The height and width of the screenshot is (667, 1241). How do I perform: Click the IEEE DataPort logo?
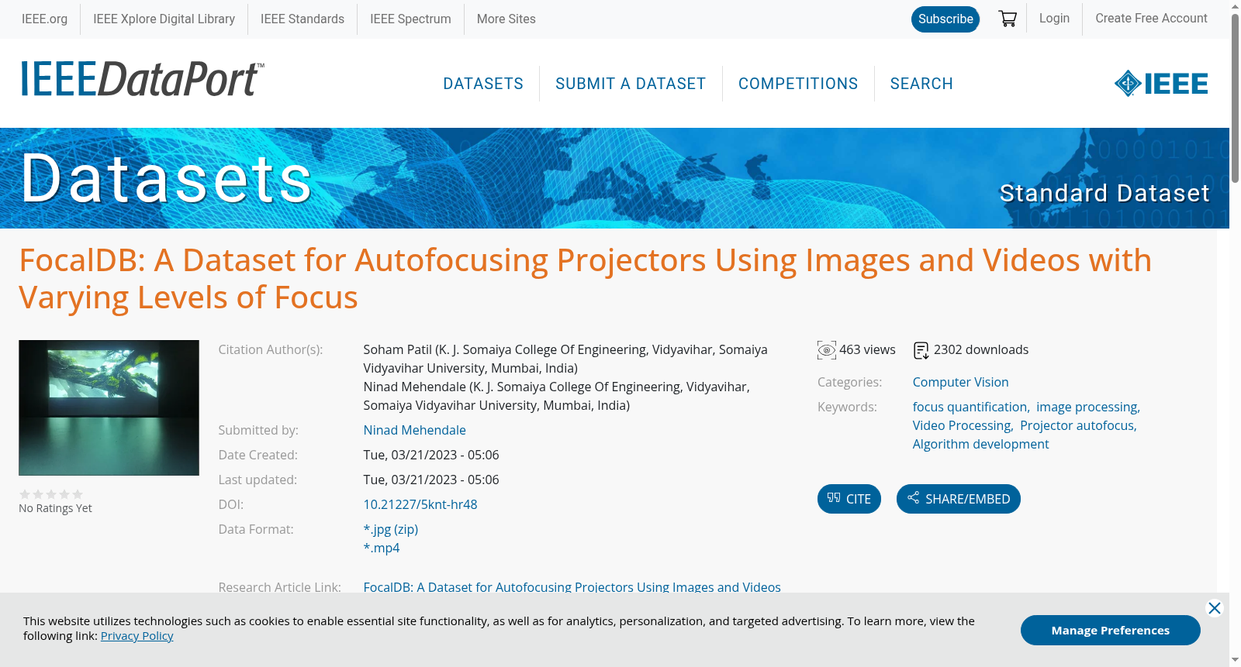(142, 79)
